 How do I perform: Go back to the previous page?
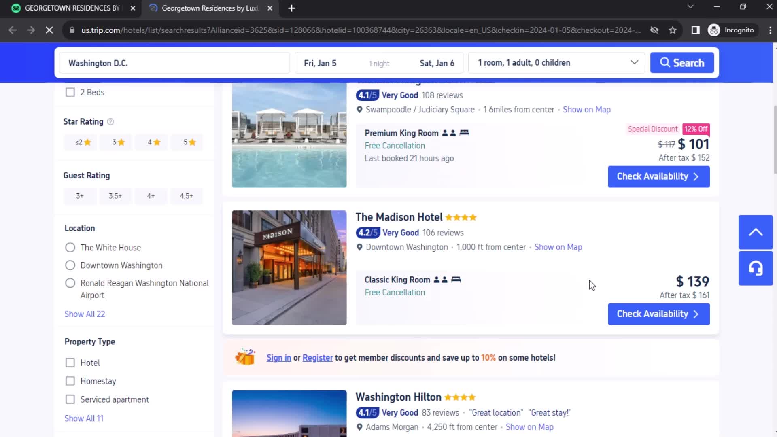tap(13, 30)
